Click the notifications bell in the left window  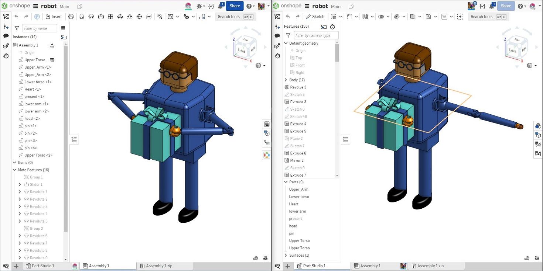pos(221,6)
